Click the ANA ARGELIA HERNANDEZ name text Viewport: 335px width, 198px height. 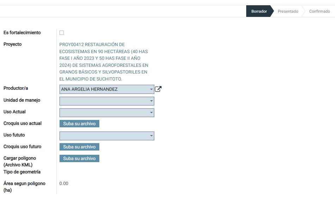coord(89,89)
